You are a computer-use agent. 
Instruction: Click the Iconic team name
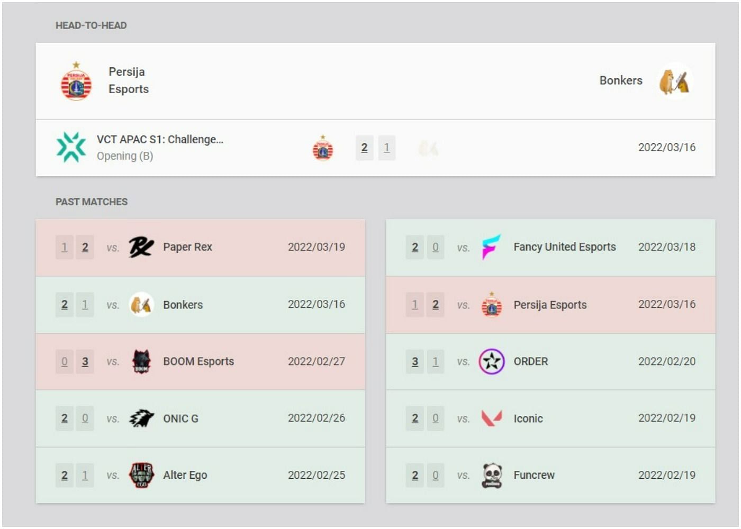click(528, 418)
